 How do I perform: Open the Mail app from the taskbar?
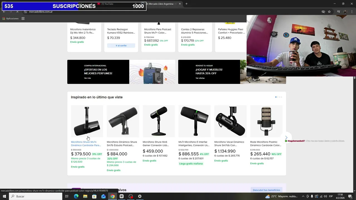[103, 196]
